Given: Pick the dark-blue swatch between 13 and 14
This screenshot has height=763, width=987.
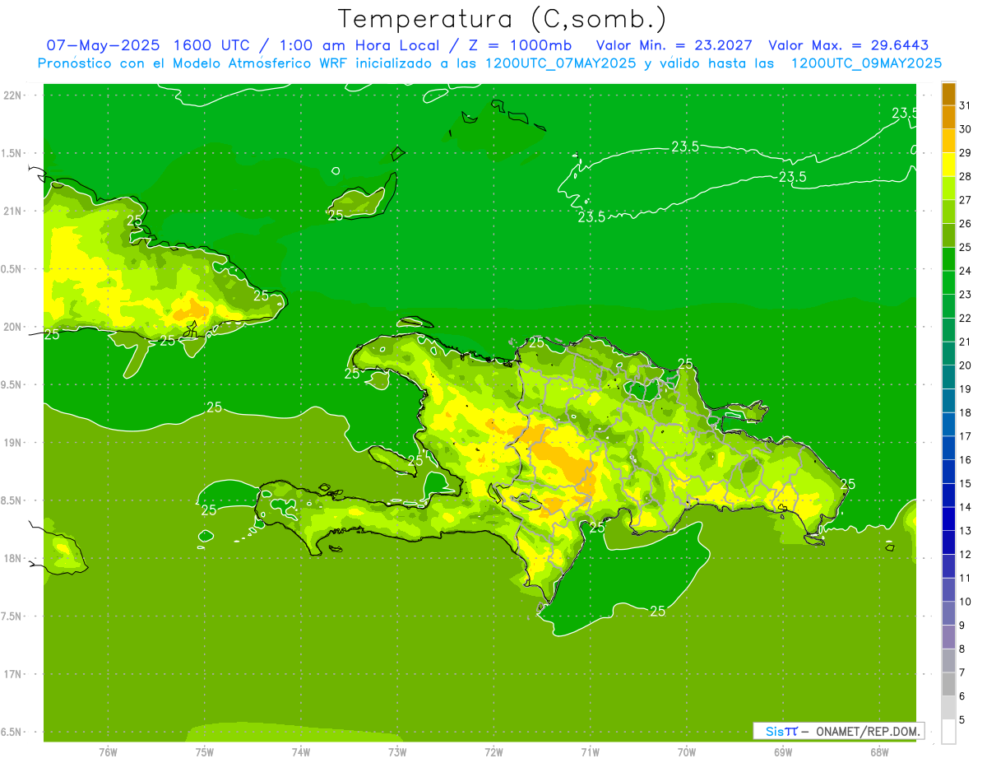Looking at the screenshot, I should (x=948, y=519).
